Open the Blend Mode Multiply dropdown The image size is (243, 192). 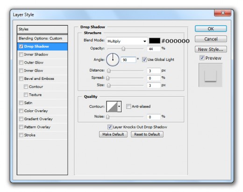pyautogui.click(x=127, y=41)
